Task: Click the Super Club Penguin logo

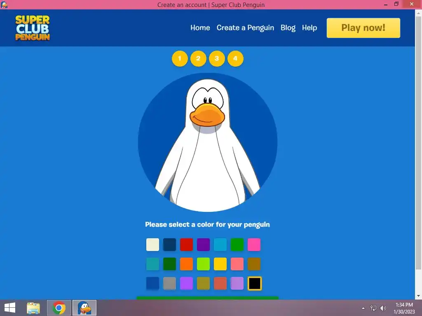Action: (33, 28)
